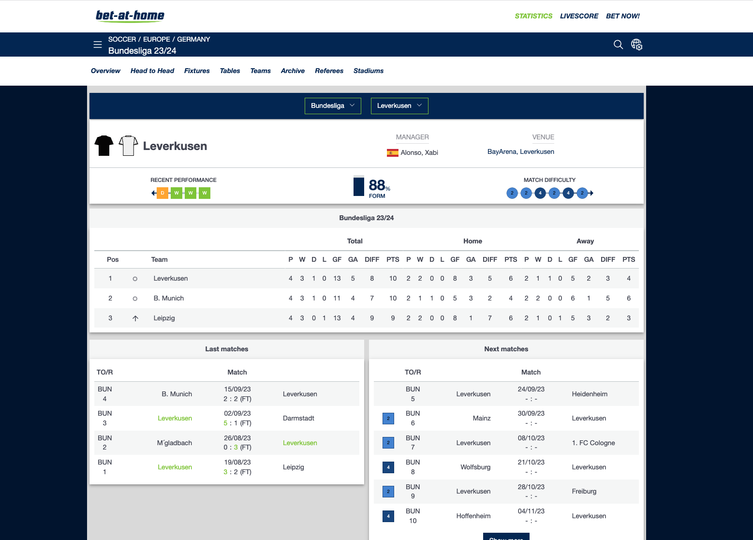Select the black home jersey icon

click(x=104, y=146)
